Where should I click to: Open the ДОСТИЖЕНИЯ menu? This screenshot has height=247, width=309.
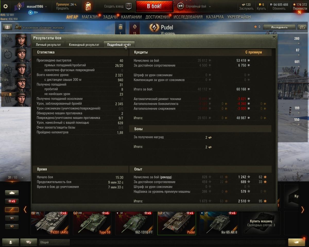pos(158,17)
